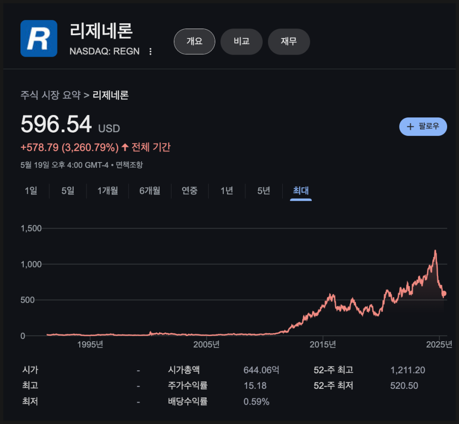The image size is (459, 424).
Task: Click the 시가 open price label
Action: click(x=30, y=370)
